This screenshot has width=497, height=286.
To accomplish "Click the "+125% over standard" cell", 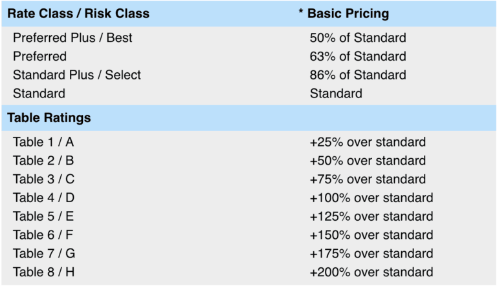I will (x=371, y=216).
